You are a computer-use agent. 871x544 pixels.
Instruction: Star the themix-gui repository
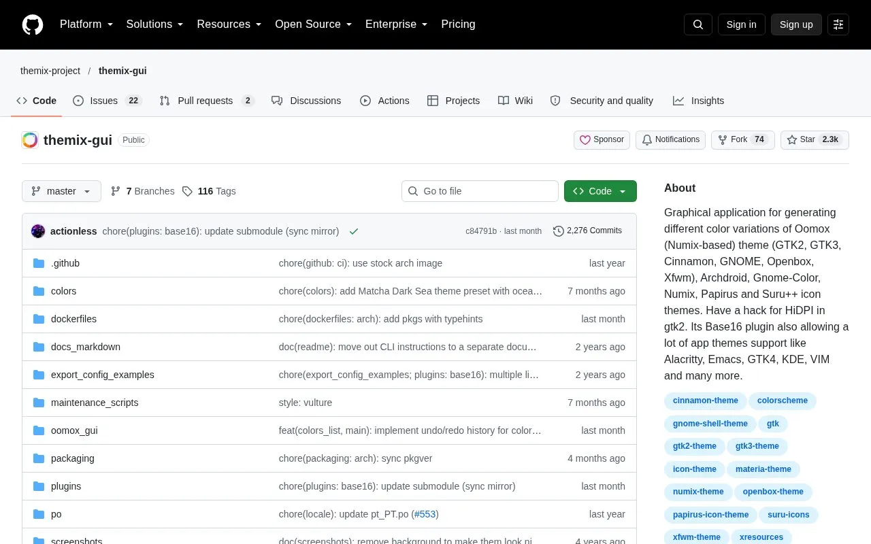click(815, 140)
